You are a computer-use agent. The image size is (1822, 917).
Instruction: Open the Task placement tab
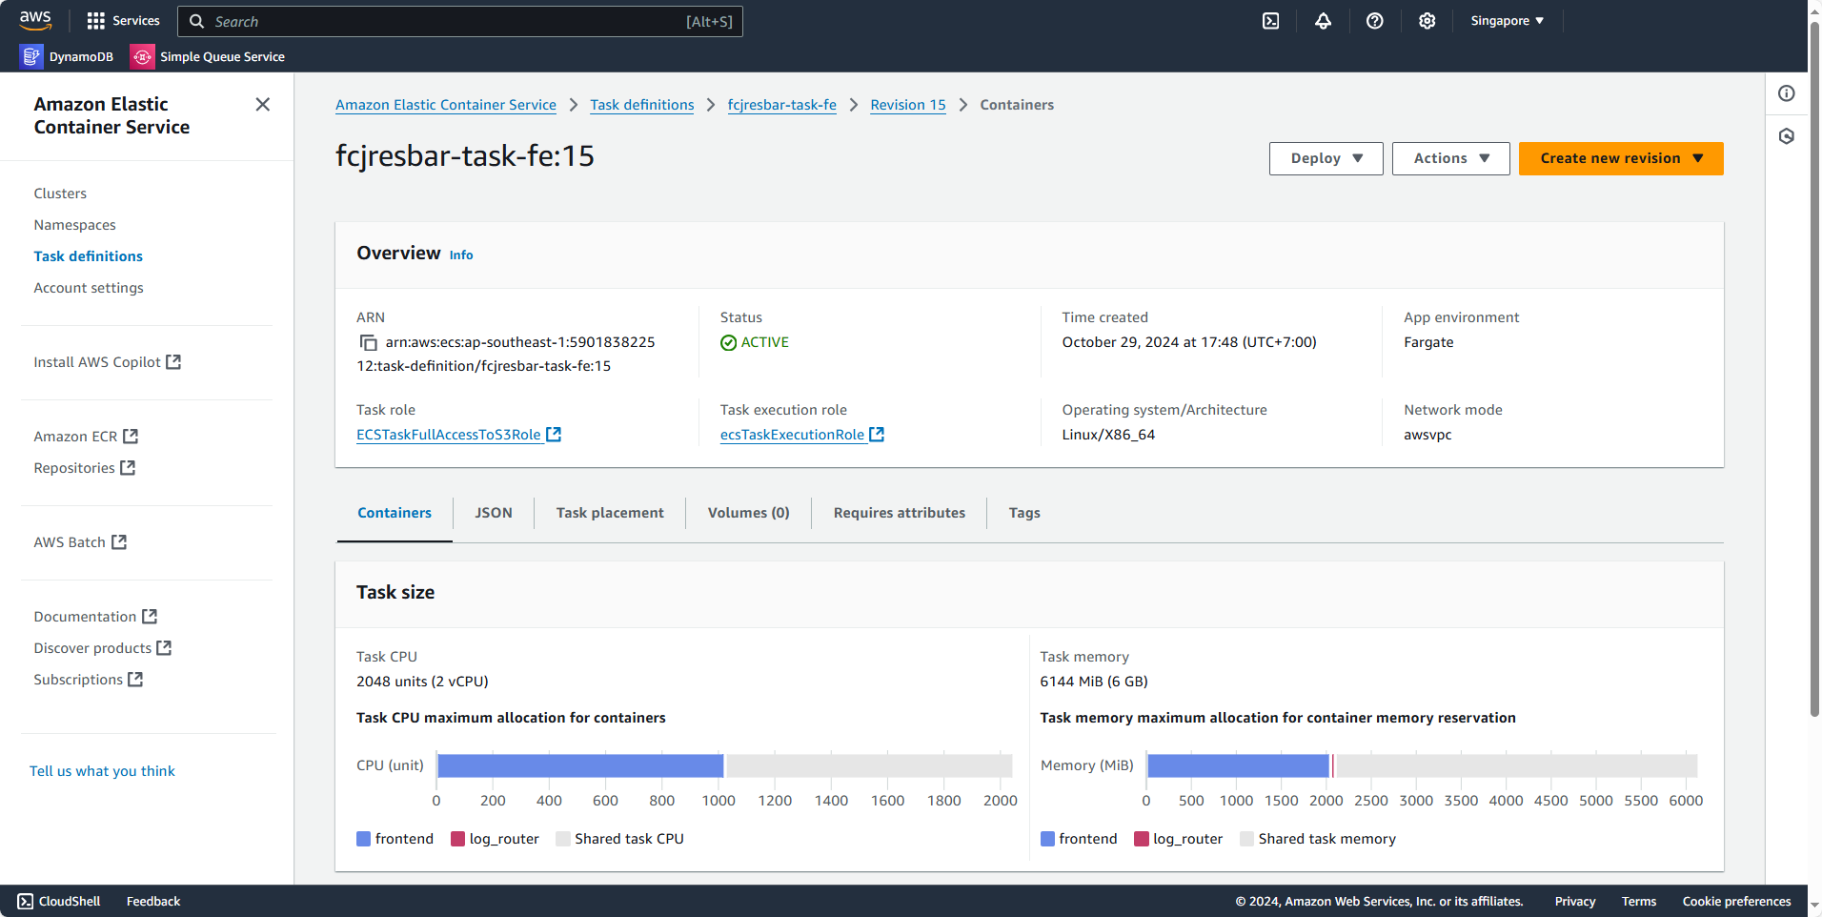pos(610,513)
